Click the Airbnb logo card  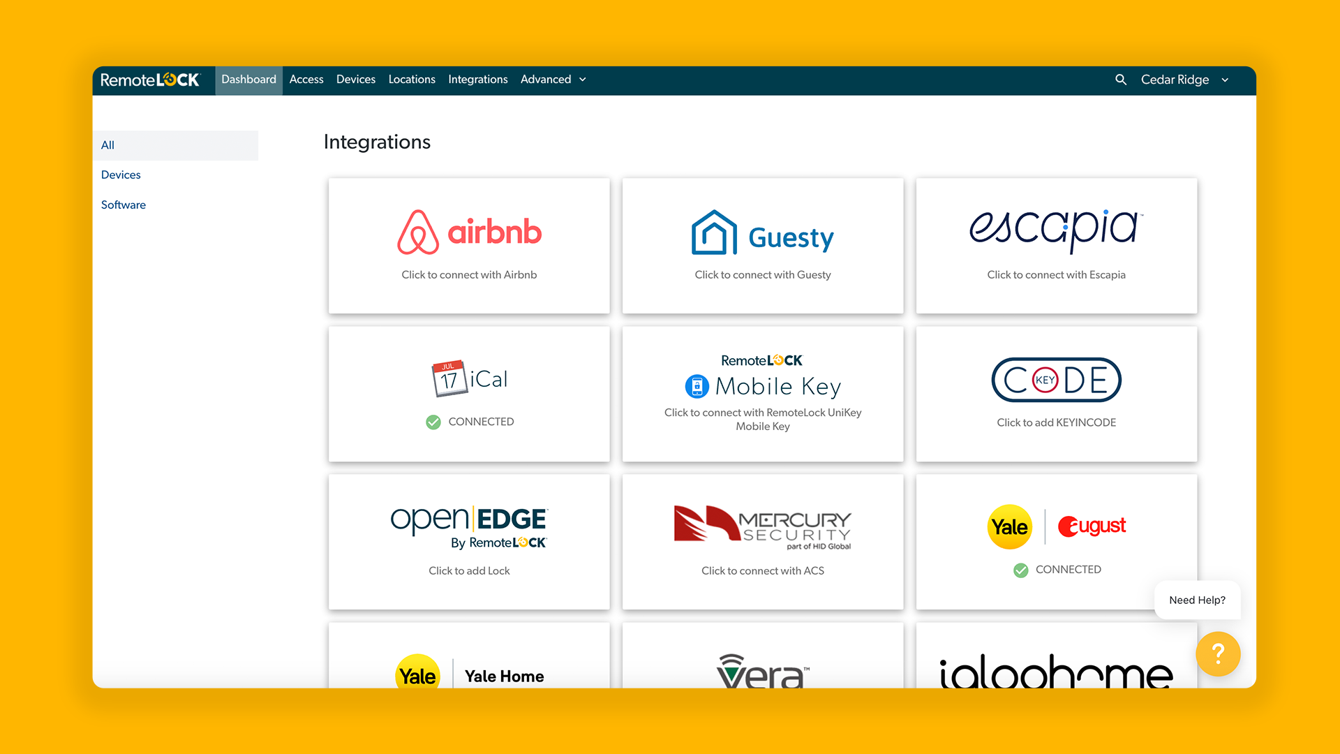coord(469,232)
